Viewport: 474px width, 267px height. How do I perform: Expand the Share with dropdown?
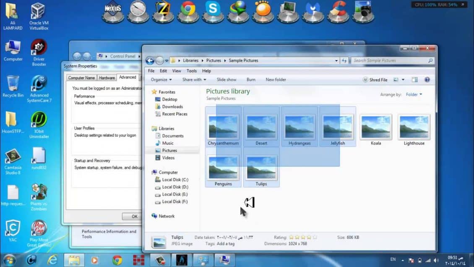(194, 79)
